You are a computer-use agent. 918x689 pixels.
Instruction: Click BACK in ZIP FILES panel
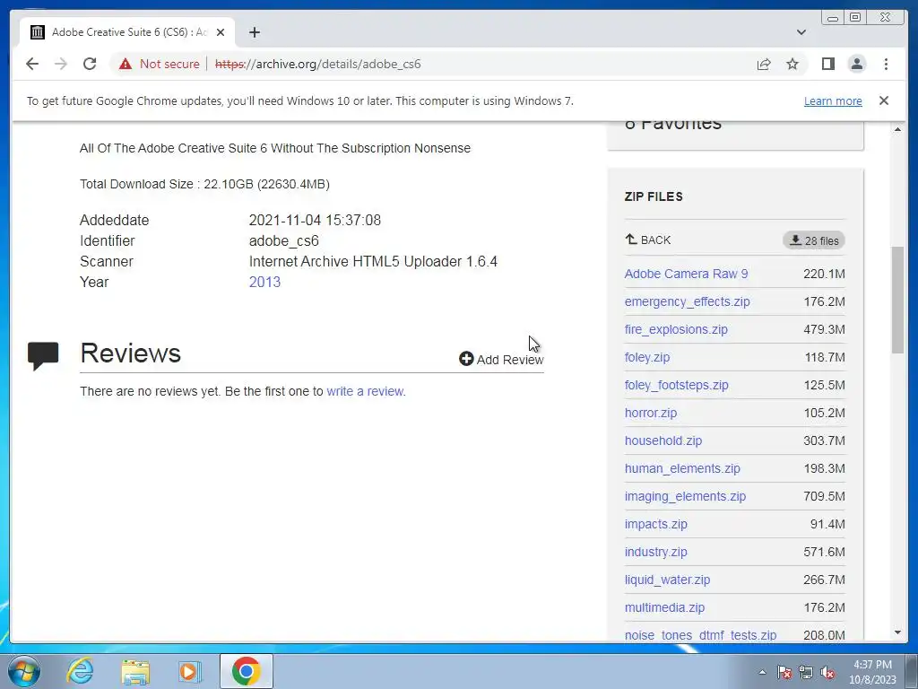click(x=647, y=240)
